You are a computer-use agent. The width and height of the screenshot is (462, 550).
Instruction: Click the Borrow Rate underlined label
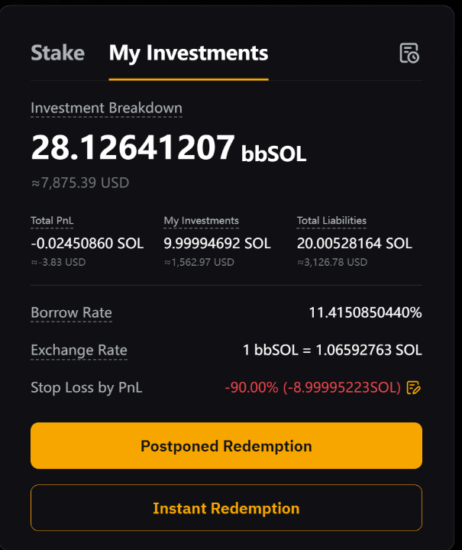pos(71,312)
